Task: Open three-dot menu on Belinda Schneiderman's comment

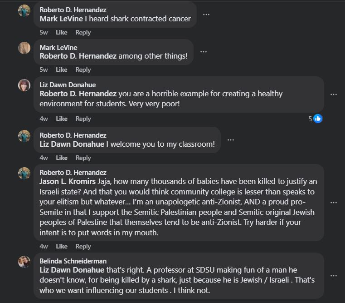Action: (x=334, y=275)
